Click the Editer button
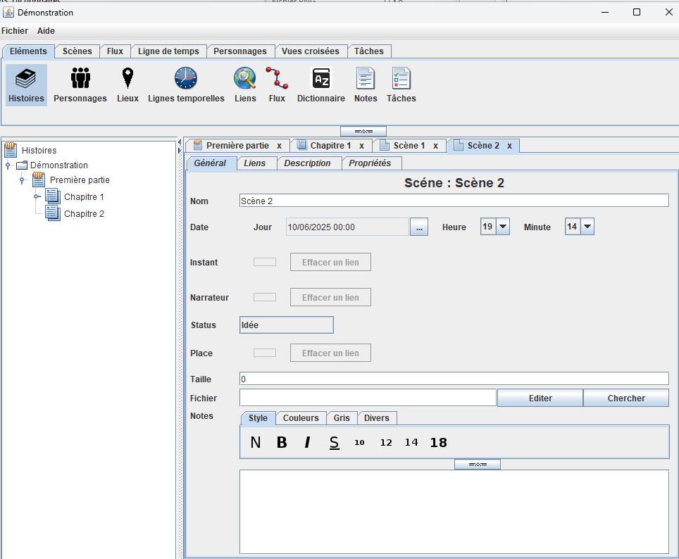The image size is (679, 559). (540, 398)
